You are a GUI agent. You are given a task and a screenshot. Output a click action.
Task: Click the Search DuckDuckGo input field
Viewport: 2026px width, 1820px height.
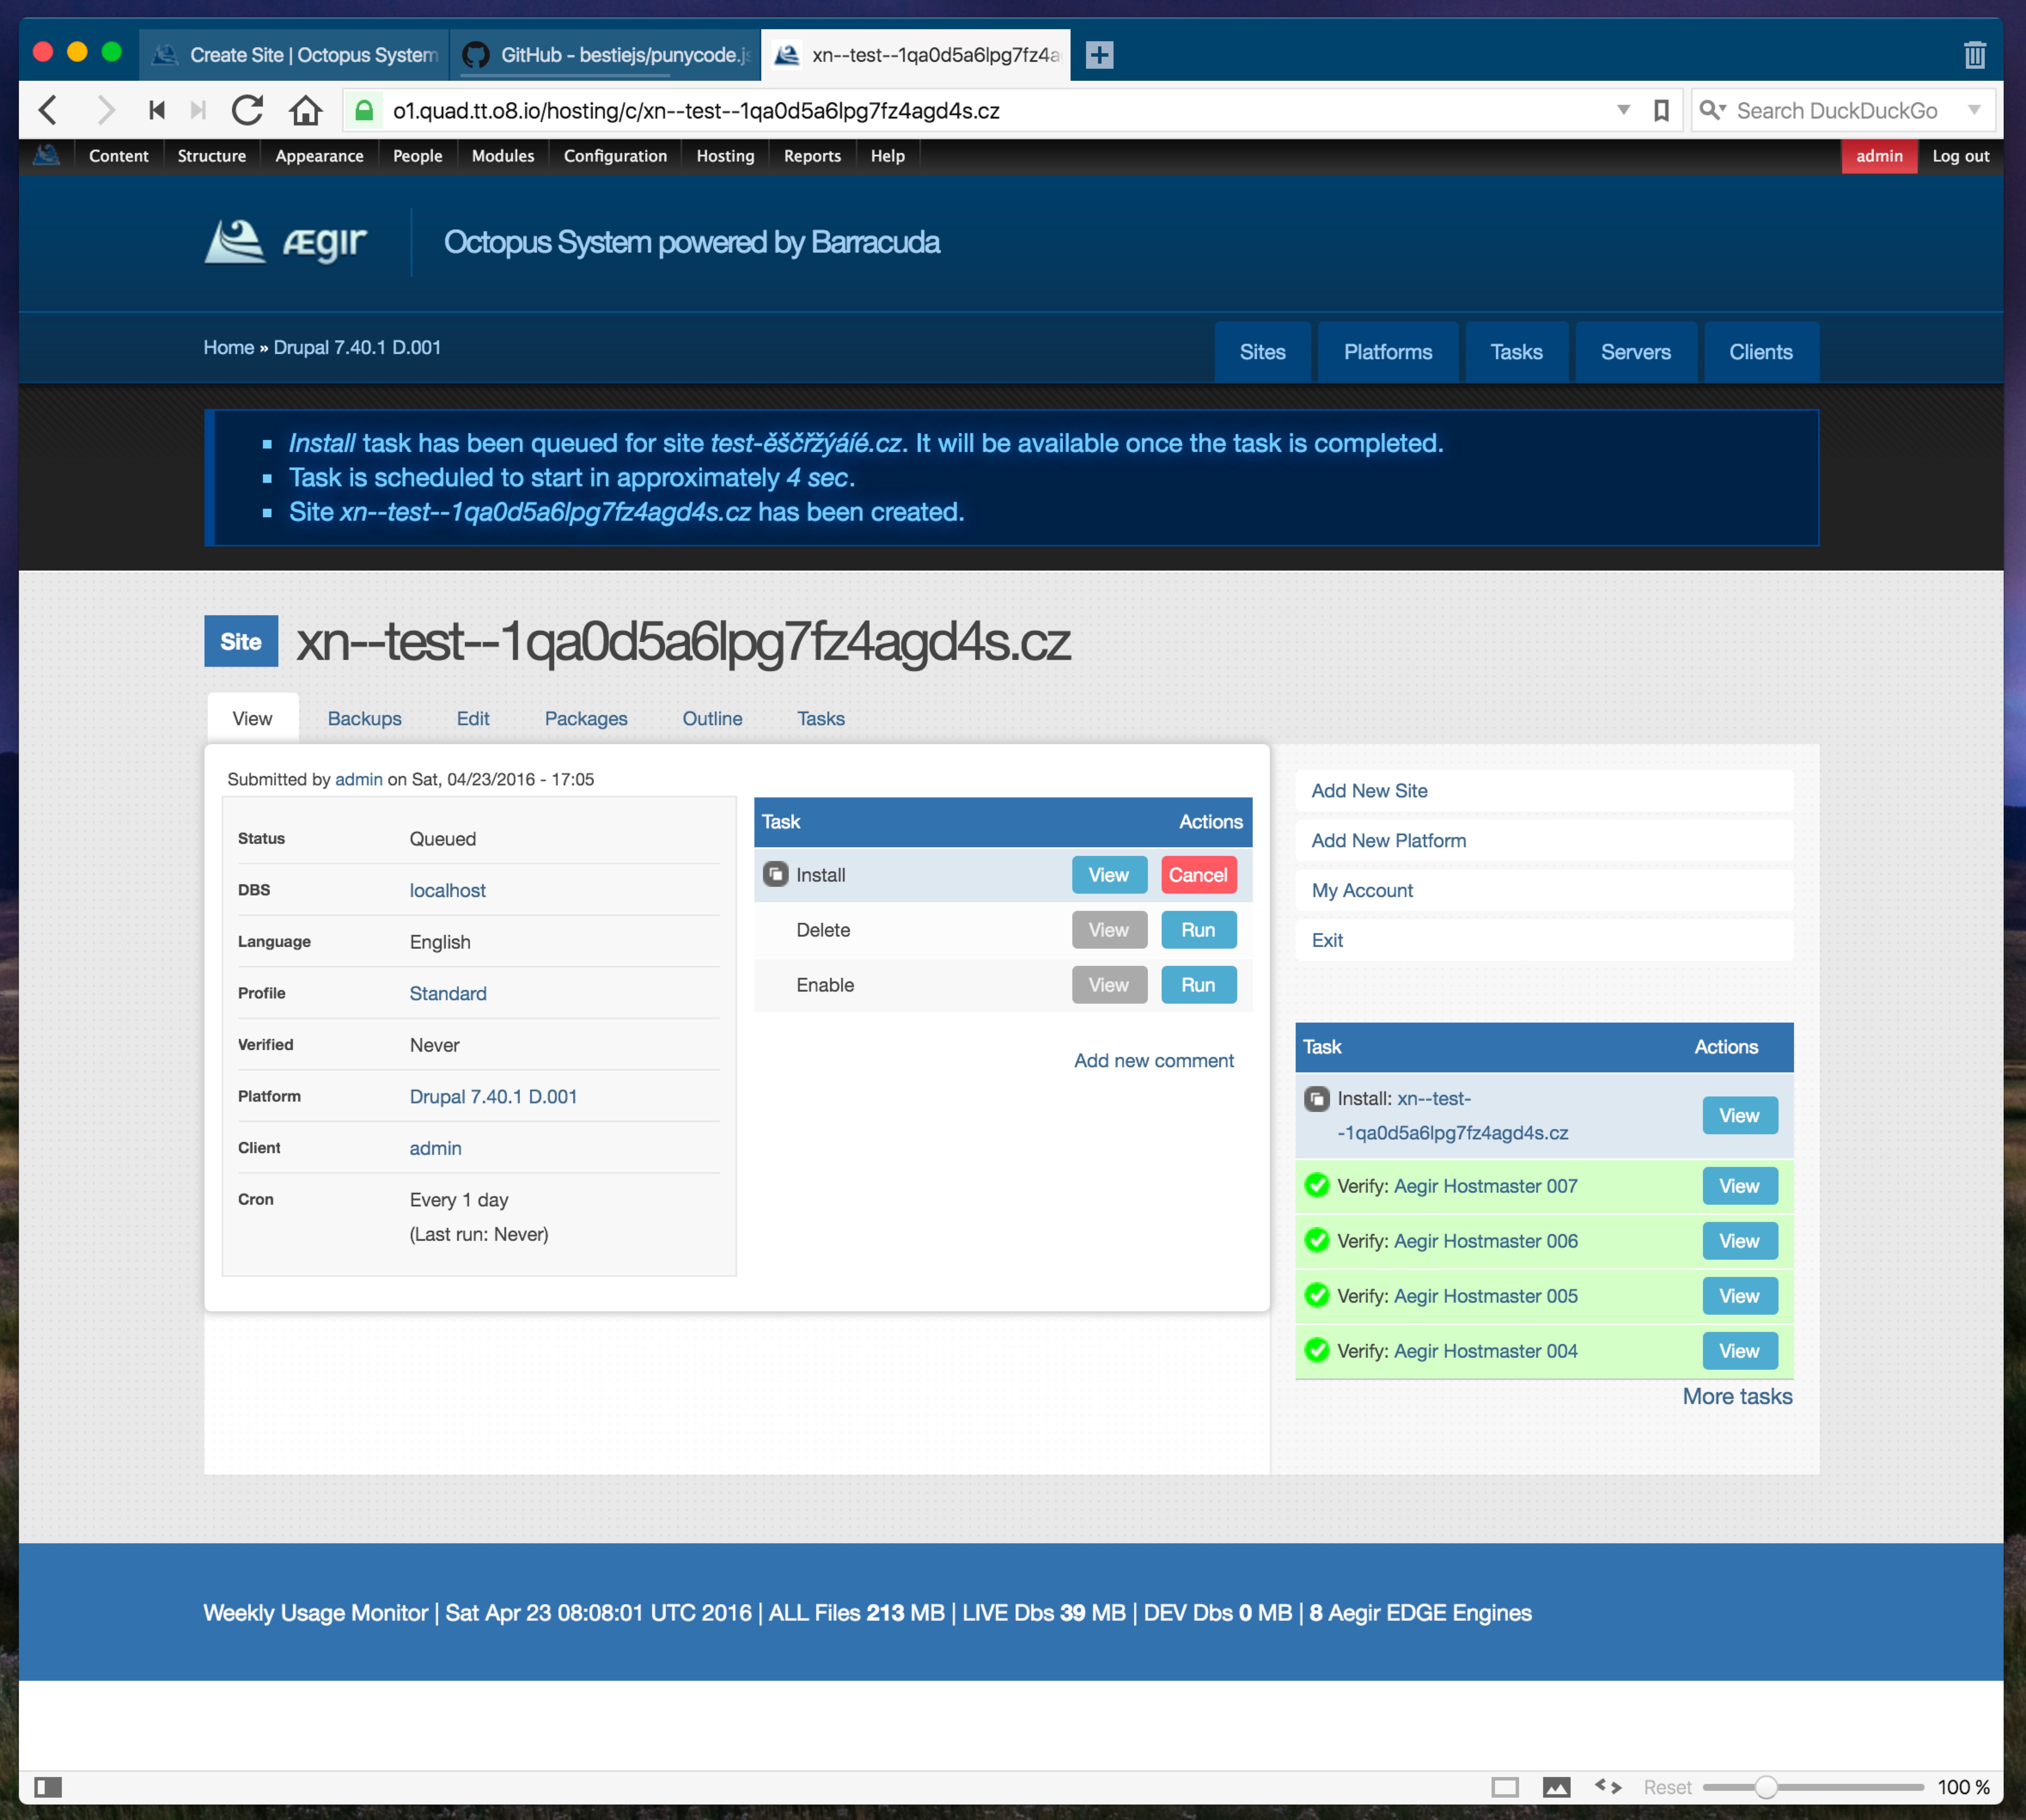coord(1836,110)
